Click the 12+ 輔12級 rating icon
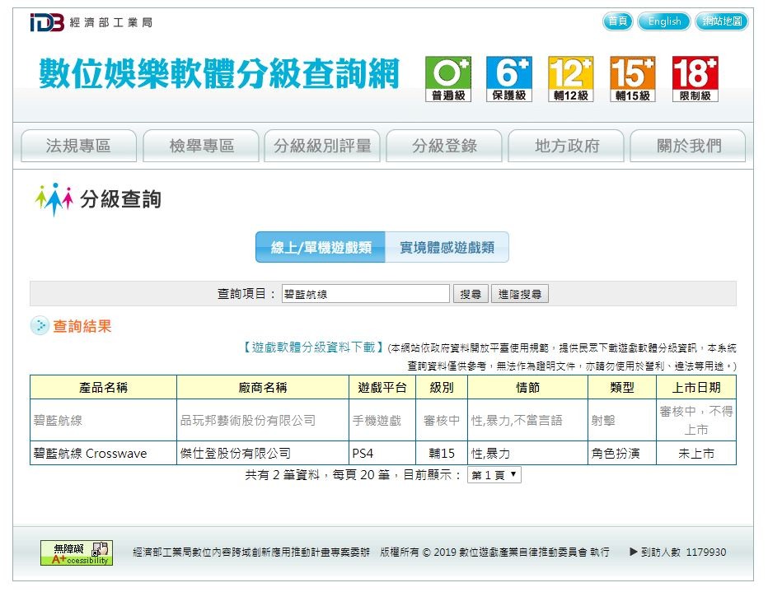768x592 pixels. 570,79
